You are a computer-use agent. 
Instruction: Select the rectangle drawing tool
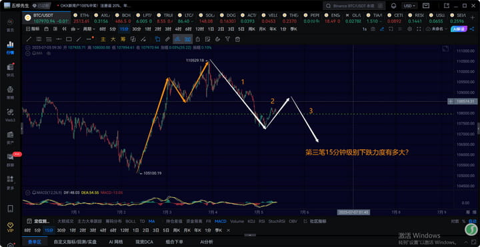pos(69,39)
